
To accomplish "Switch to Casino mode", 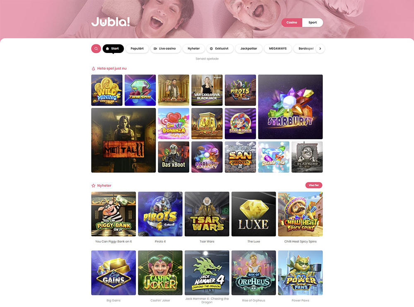I will click(x=292, y=22).
